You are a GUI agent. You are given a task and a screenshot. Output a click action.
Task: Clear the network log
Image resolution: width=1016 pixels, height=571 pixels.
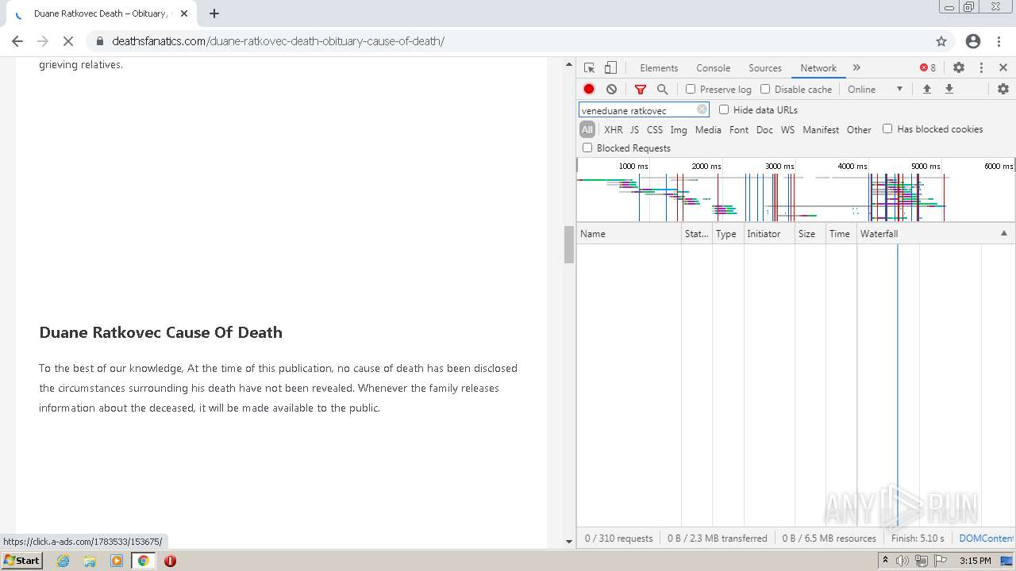coord(611,89)
